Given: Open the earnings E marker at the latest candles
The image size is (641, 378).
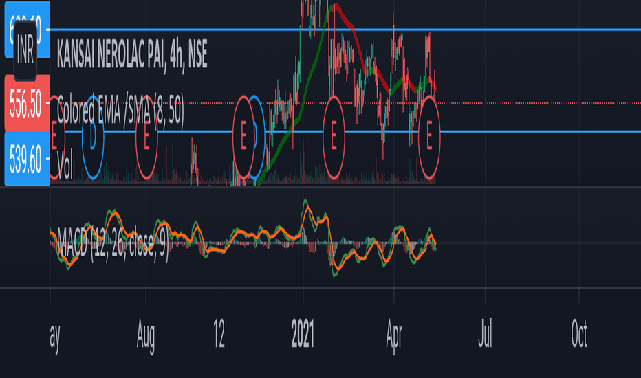Looking at the screenshot, I should [429, 137].
